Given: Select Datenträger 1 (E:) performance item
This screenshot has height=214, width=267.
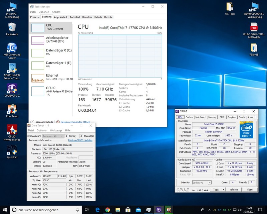Looking at the screenshot, I should 51,66.
